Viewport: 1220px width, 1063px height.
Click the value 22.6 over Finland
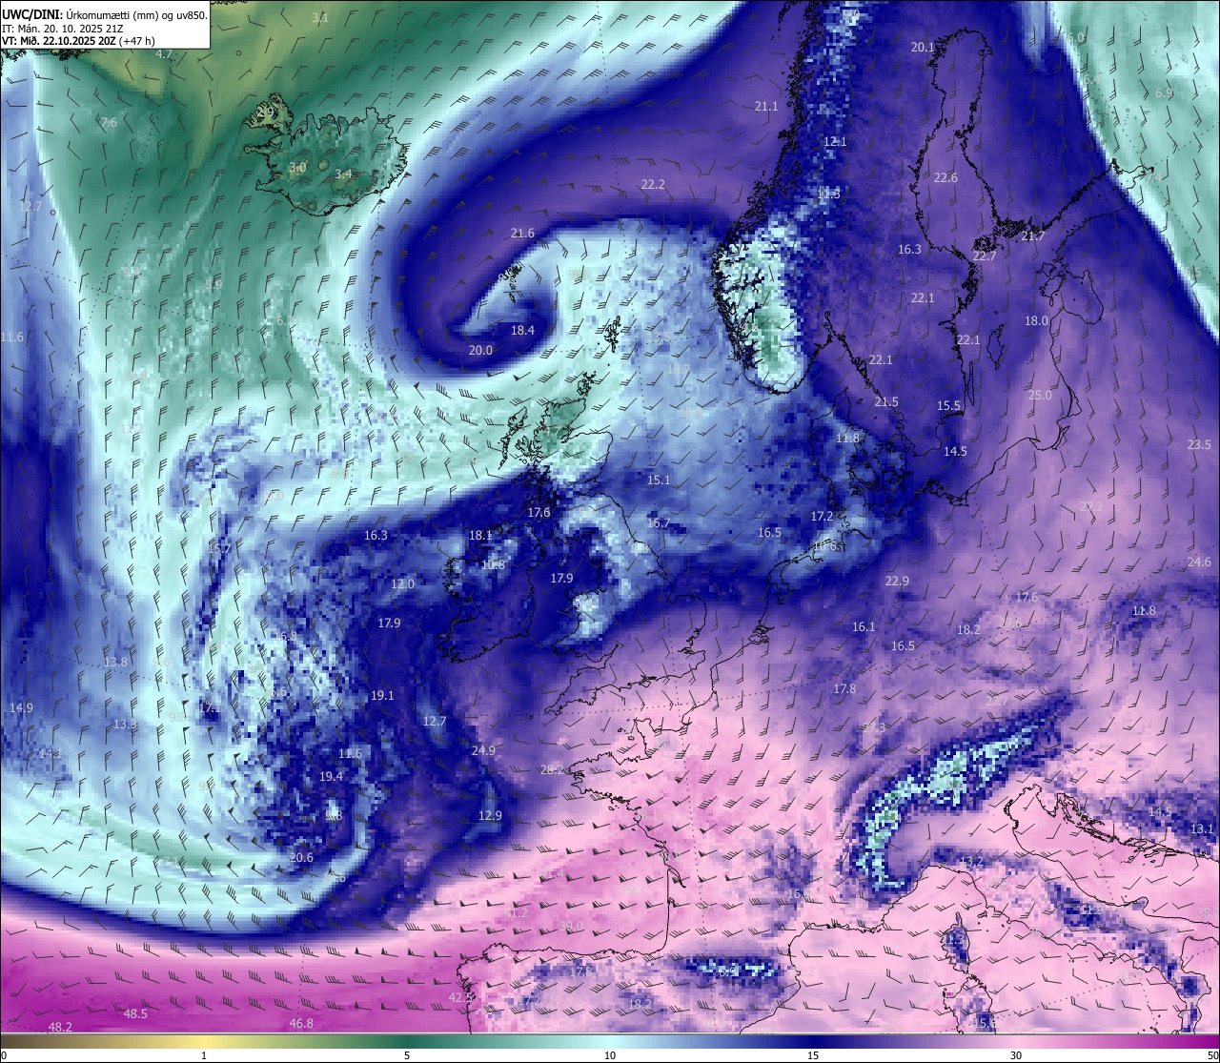point(945,177)
